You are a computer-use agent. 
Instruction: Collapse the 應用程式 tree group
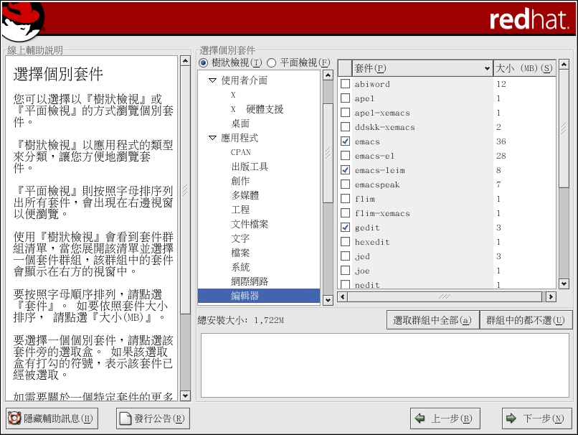[212, 138]
